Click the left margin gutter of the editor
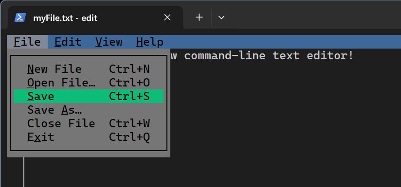 (16, 172)
